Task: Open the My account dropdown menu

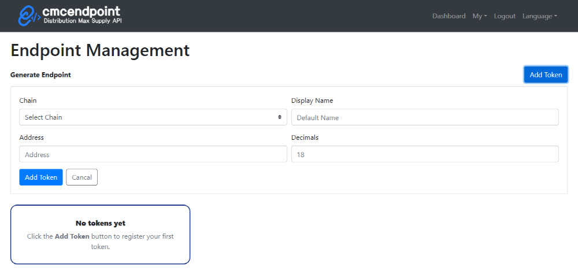Action: pyautogui.click(x=479, y=16)
